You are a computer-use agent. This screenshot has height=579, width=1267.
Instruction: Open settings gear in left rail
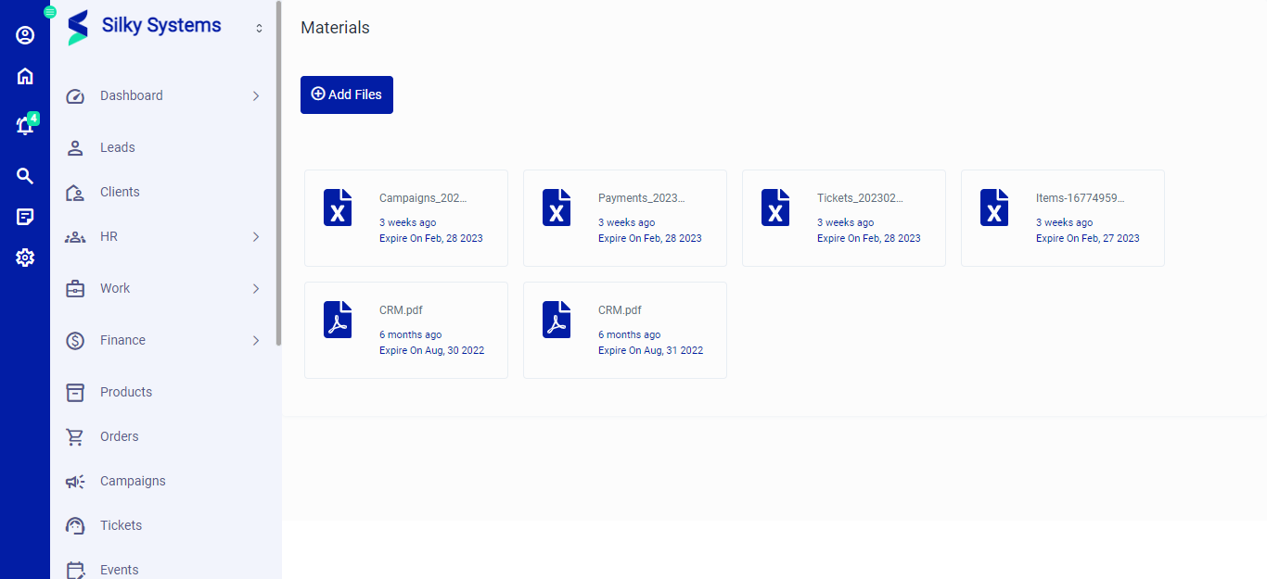click(25, 258)
